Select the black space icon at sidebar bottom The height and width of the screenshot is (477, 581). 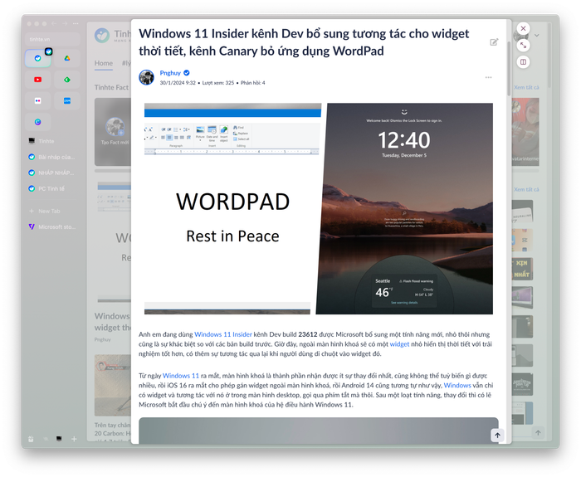(59, 439)
